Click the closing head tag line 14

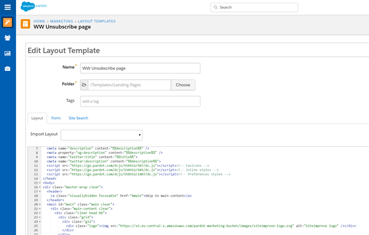click(50, 179)
